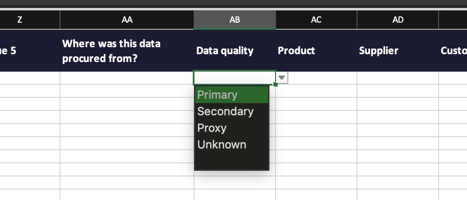This screenshot has height=200, width=467.
Task: Select column AB header
Action: tap(234, 20)
